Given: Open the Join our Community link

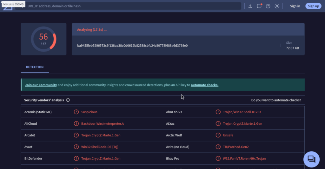Looking at the screenshot, I should 41,85.
